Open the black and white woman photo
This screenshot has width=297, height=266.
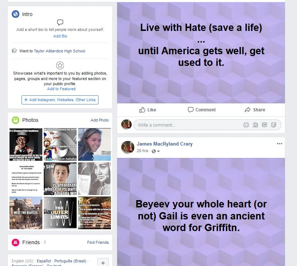click(94, 179)
